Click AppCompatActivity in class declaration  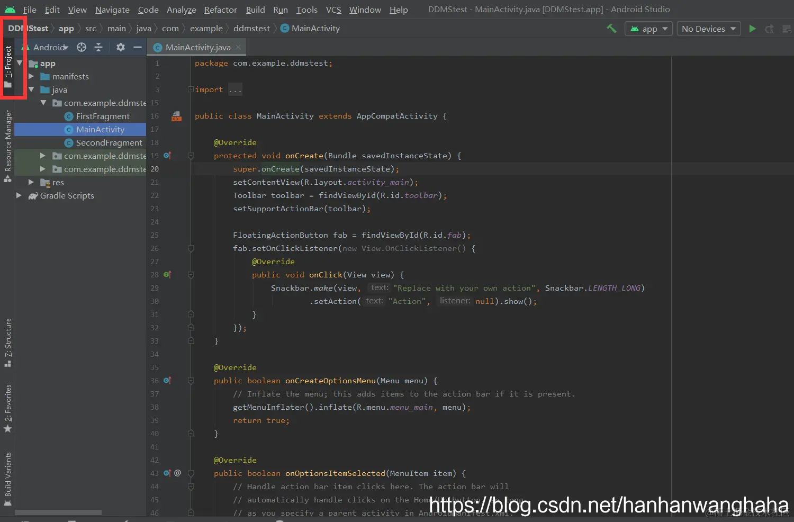pos(397,116)
